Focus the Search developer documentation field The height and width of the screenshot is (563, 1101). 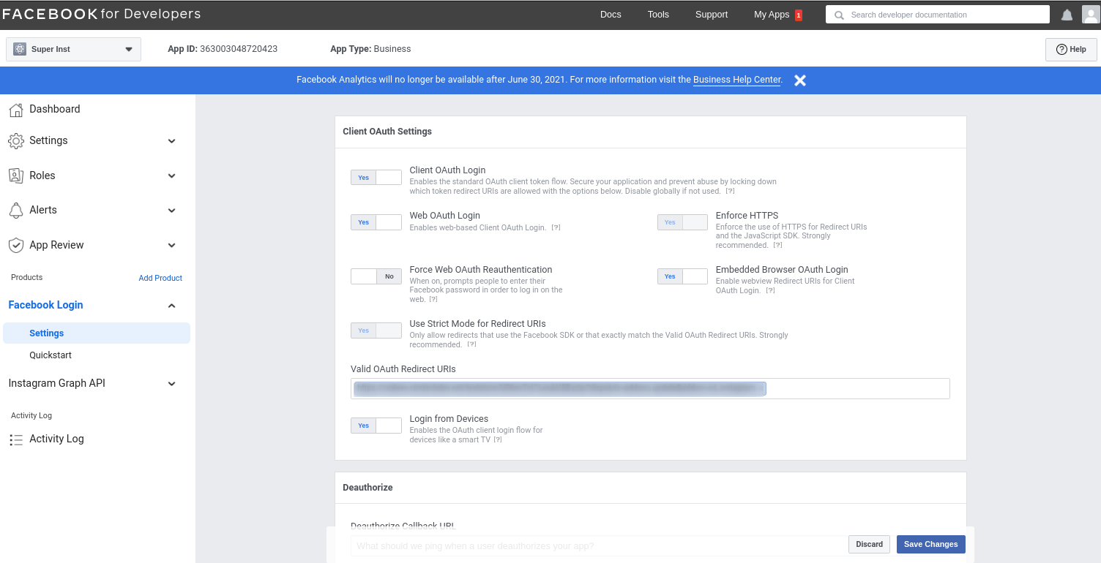pos(938,15)
